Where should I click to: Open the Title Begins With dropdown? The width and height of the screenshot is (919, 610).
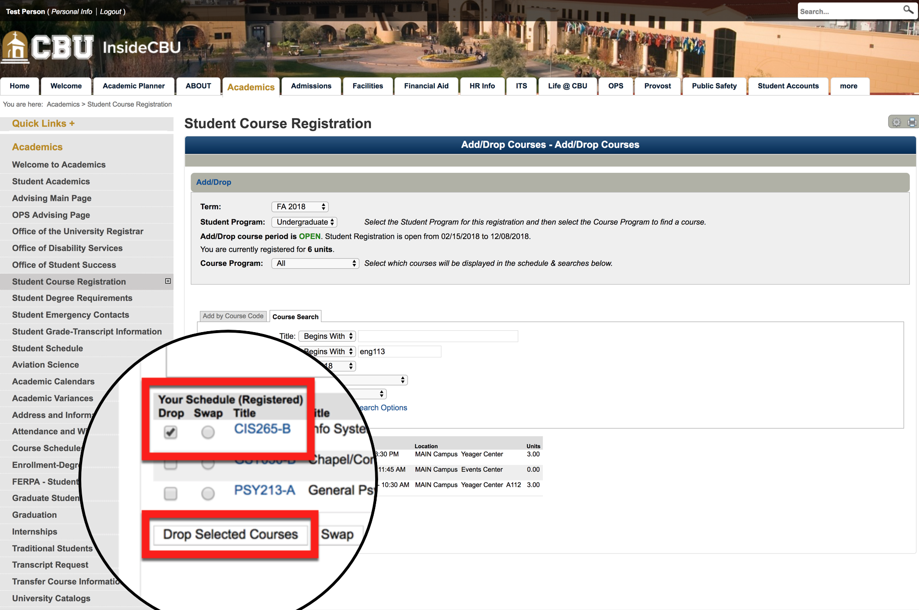[327, 336]
